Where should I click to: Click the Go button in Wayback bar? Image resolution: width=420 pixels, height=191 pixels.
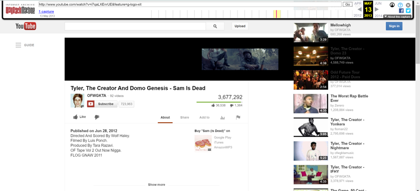348,4
